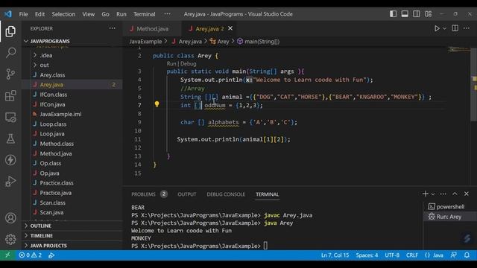
Task: Open the Testing beaker view
Action: tap(10, 138)
